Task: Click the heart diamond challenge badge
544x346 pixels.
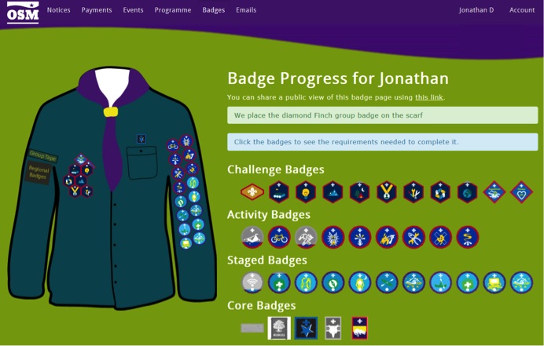Action: coord(521,192)
